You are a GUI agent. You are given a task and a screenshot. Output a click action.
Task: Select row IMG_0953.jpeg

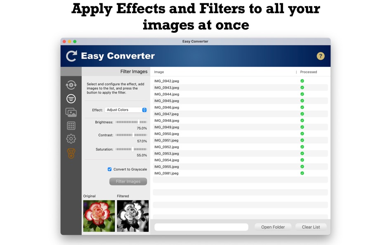[240, 153]
